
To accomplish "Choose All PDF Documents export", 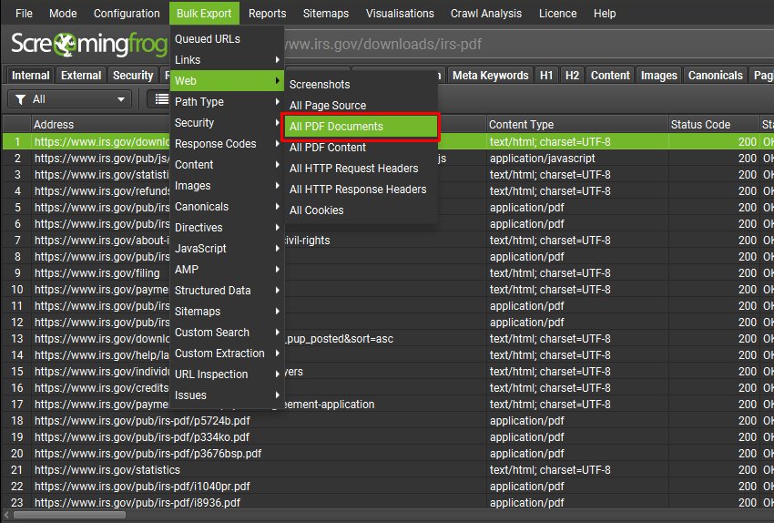I will coord(361,127).
